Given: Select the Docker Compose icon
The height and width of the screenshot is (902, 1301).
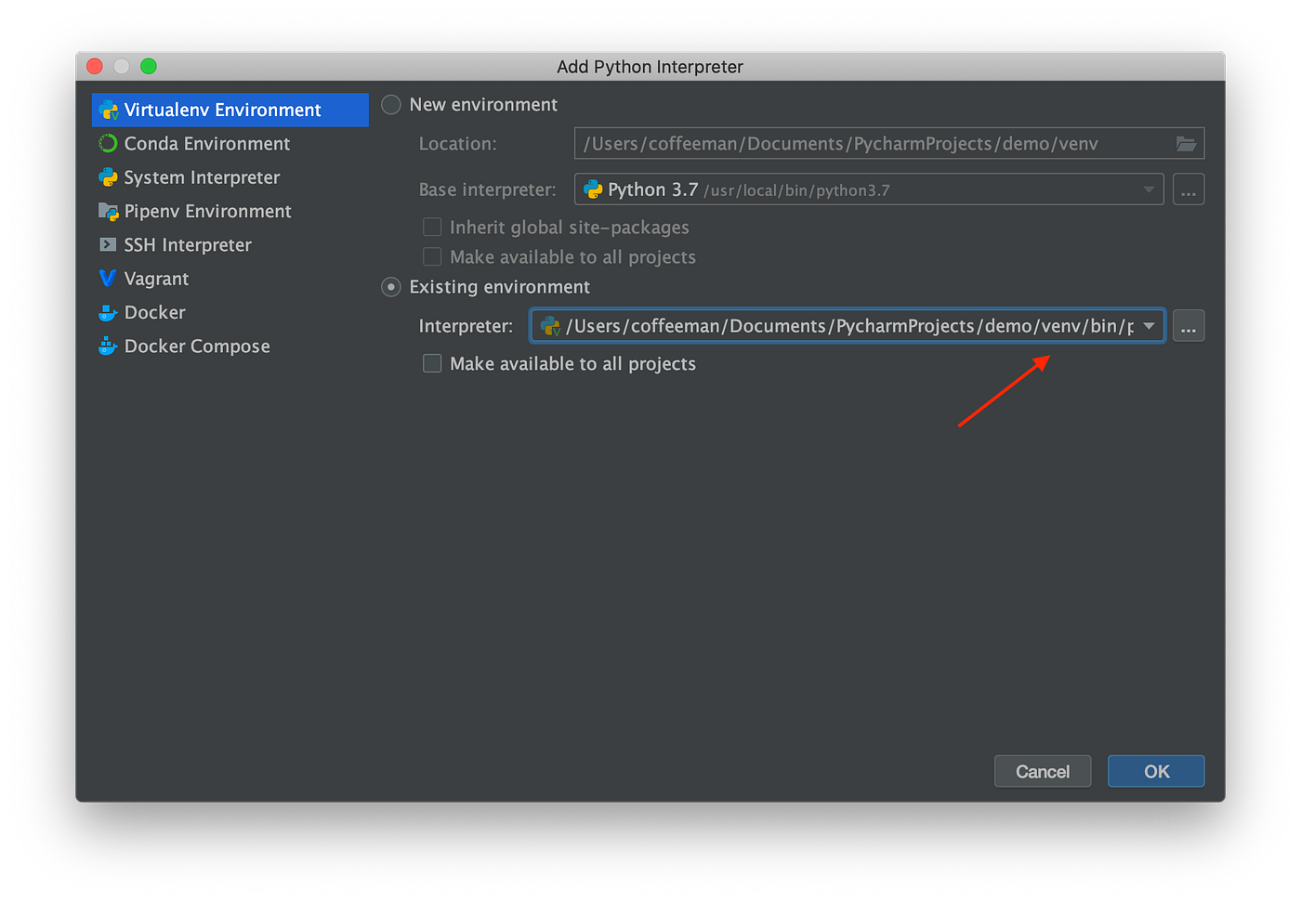Looking at the screenshot, I should (107, 346).
